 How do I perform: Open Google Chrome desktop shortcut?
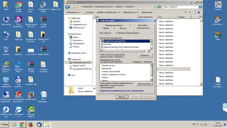19,5
